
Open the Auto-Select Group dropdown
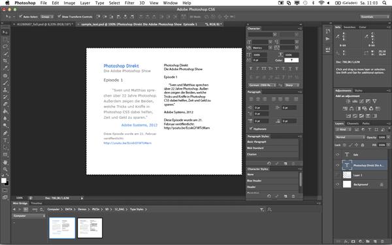pyautogui.click(x=47, y=16)
